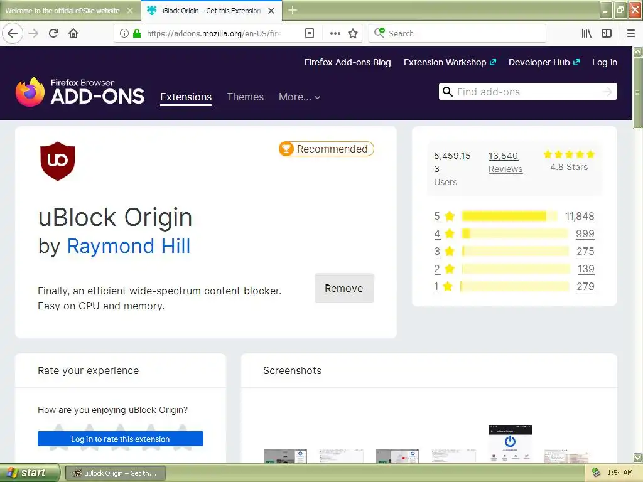Click the magnifier icon in Find add-ons

448,92
